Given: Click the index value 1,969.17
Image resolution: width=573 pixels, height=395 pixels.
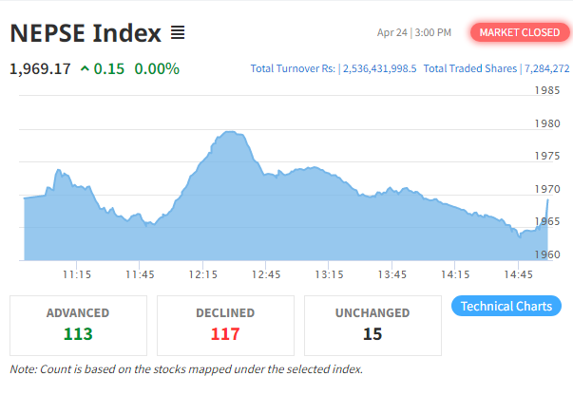Looking at the screenshot, I should 40,68.
